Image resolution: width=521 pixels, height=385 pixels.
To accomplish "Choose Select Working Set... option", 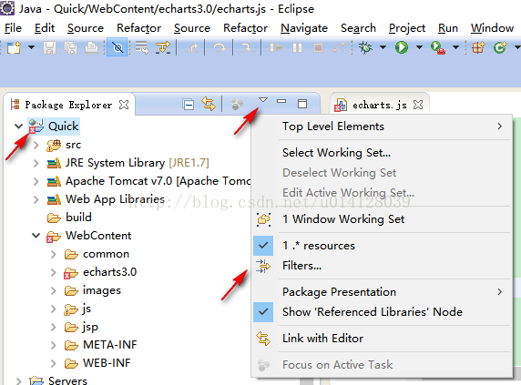I will click(x=382, y=153).
